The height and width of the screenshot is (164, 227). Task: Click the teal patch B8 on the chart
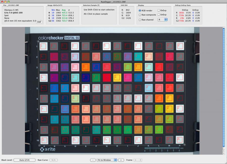pos(54,119)
